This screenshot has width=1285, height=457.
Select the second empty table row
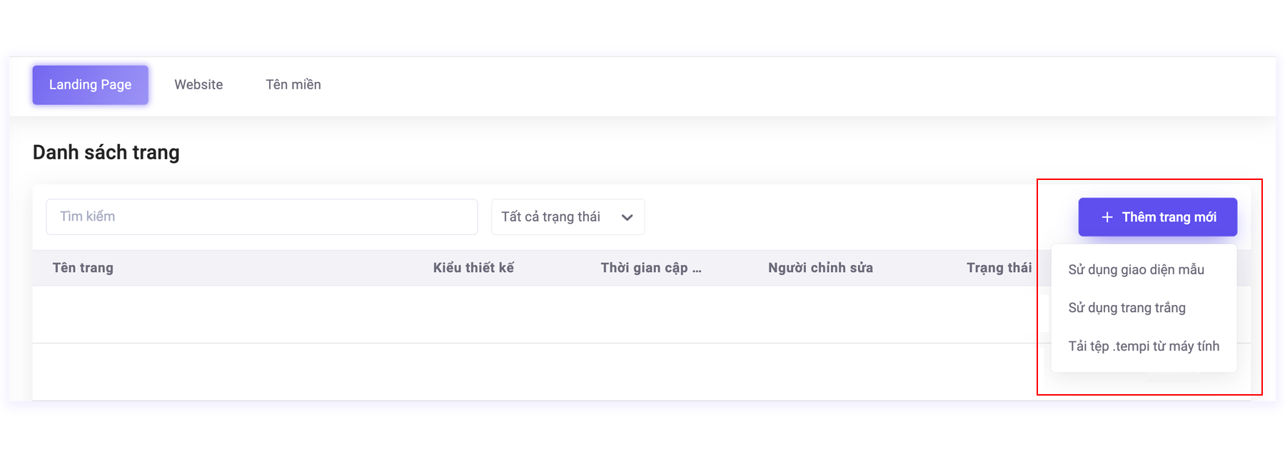pos(500,372)
